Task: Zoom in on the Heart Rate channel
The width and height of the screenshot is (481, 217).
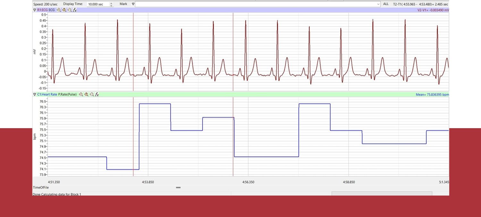Action: [x=81, y=94]
